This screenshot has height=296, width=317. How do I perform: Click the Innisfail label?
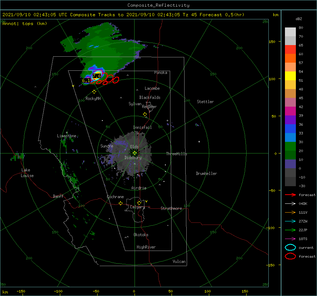[x=142, y=127]
